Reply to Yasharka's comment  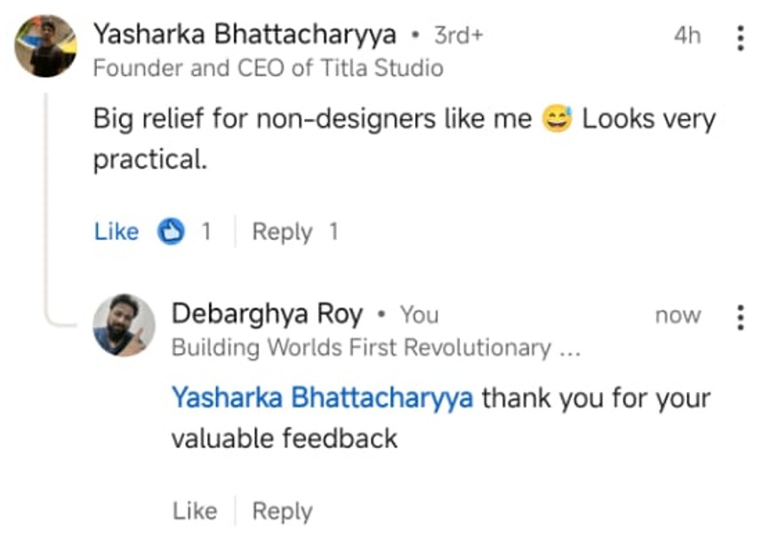pyautogui.click(x=282, y=232)
